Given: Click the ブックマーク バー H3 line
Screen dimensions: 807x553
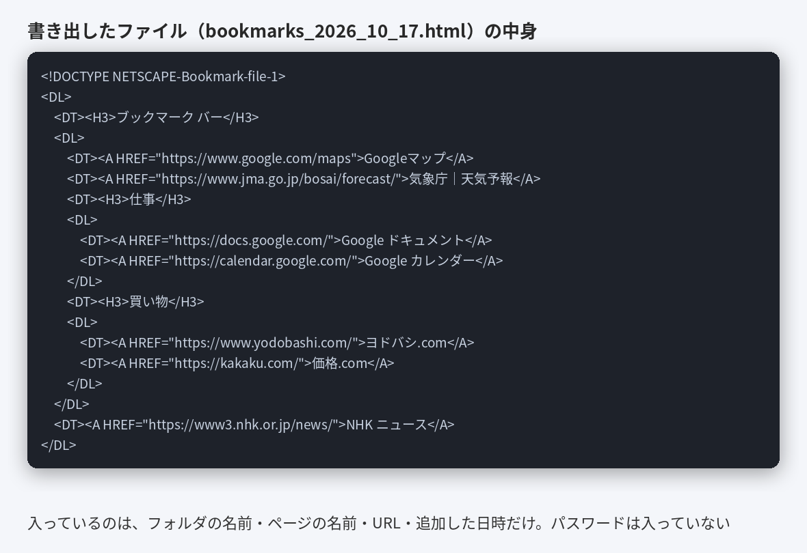Looking at the screenshot, I should [157, 117].
